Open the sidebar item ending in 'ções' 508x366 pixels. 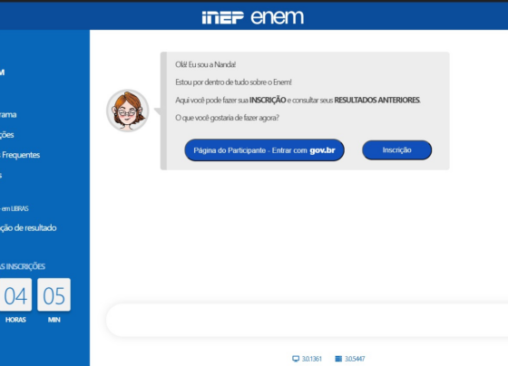[x=7, y=135]
